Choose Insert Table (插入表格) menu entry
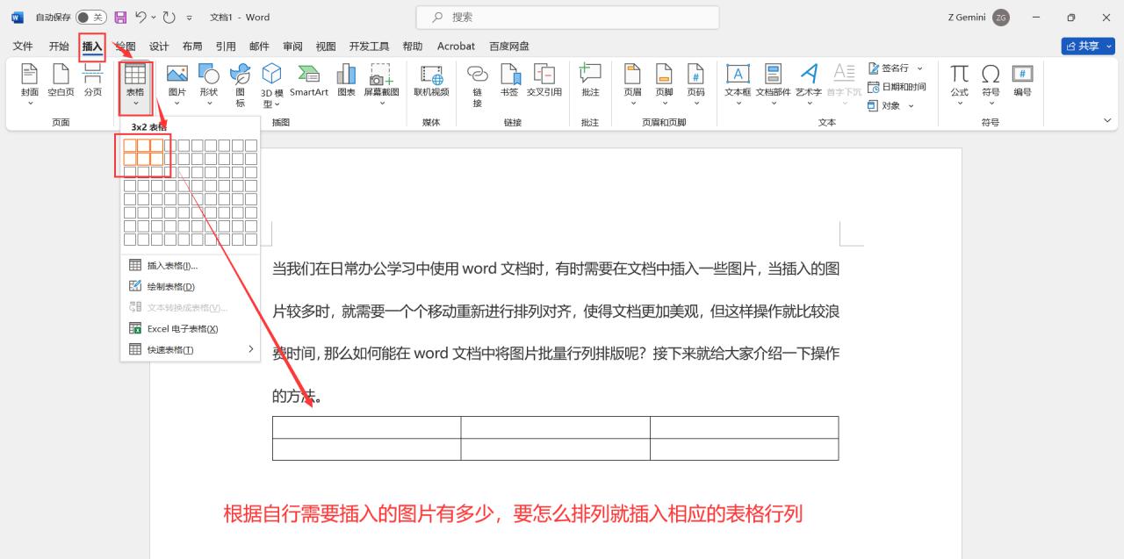Image resolution: width=1124 pixels, height=559 pixels. click(191, 266)
